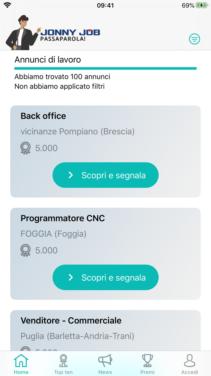Tap the Home house icon
This screenshot has width=211, height=376.
[x=21, y=361]
